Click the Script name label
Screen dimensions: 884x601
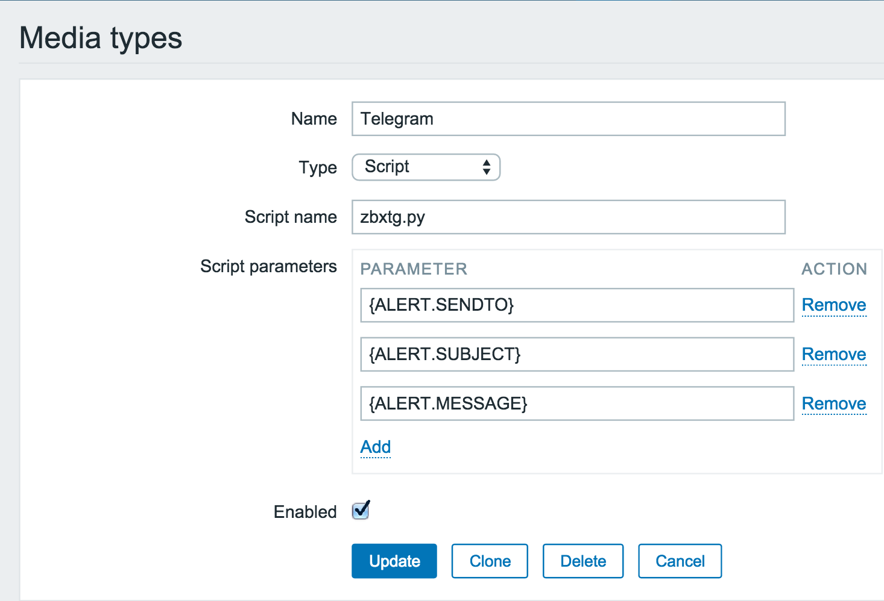pyautogui.click(x=291, y=217)
